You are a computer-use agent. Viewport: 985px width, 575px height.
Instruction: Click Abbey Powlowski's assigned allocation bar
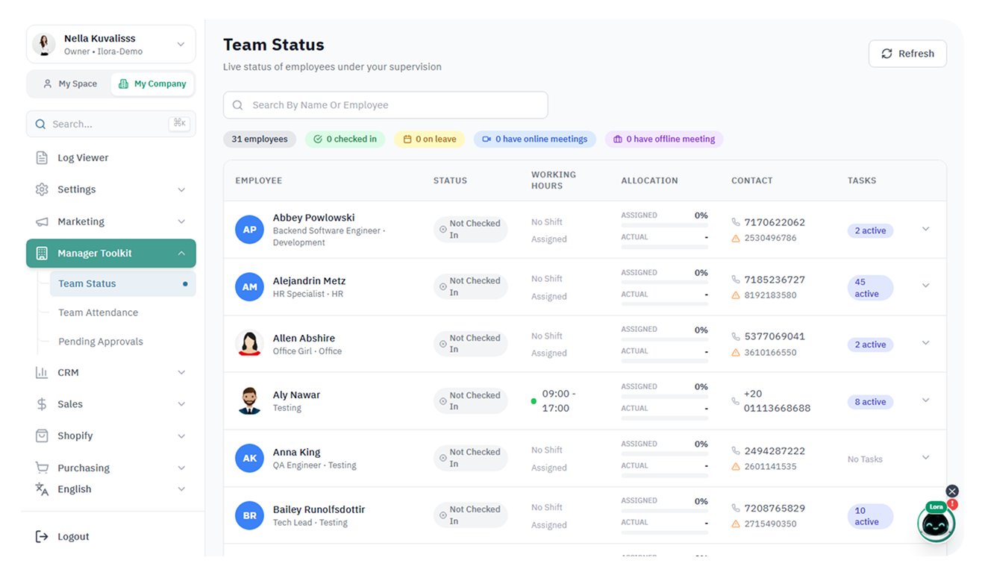click(664, 225)
